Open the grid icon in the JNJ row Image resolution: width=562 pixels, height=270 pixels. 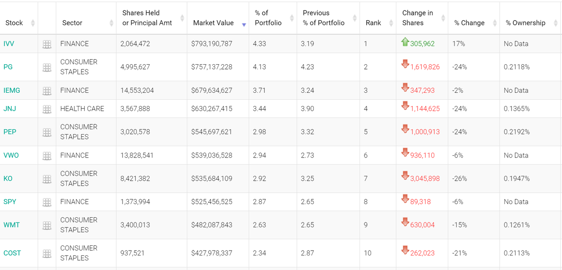coord(47,109)
